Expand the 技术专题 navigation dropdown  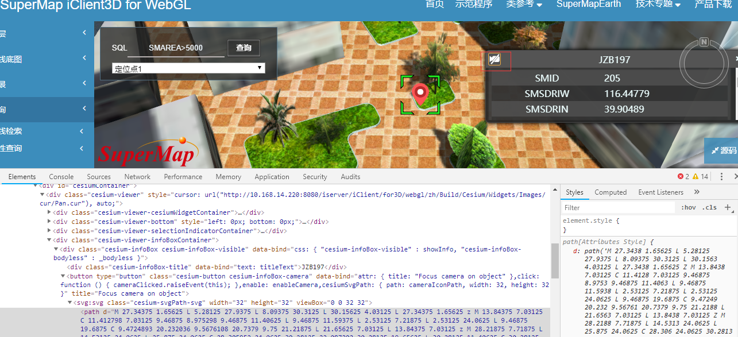pos(658,5)
